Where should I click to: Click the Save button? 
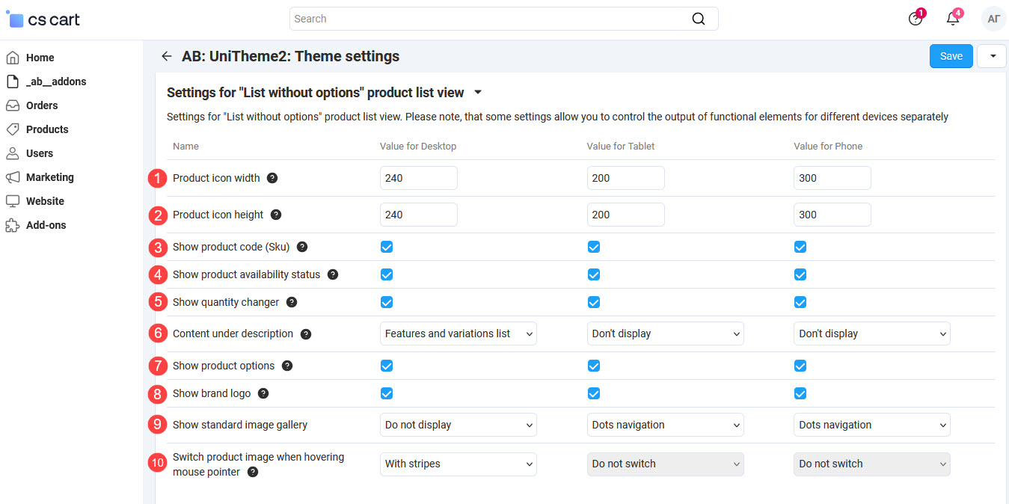(951, 56)
